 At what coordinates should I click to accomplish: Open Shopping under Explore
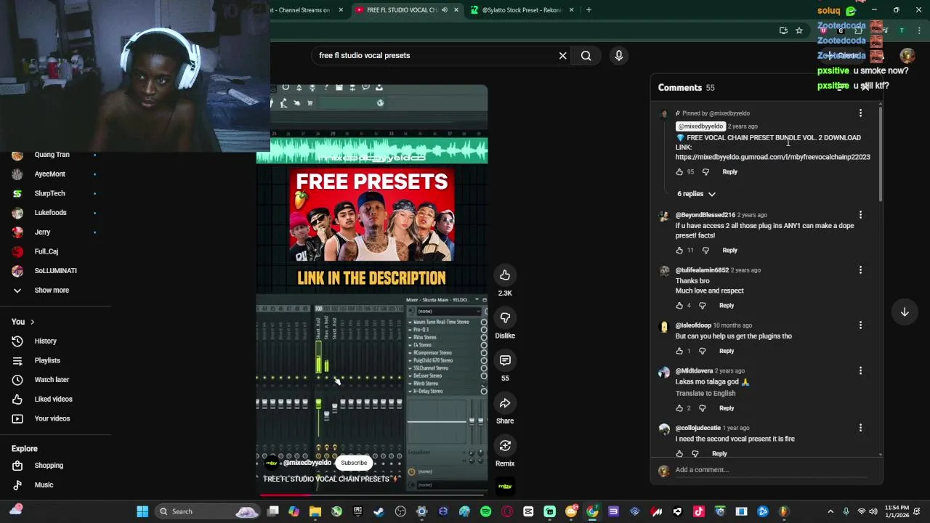49,466
